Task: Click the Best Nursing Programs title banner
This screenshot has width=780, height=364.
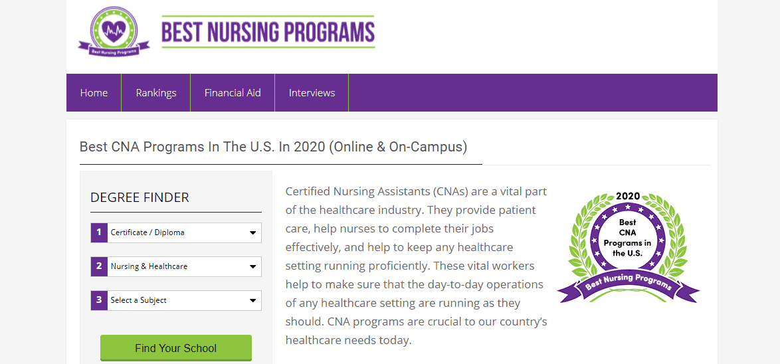Action: click(x=268, y=32)
